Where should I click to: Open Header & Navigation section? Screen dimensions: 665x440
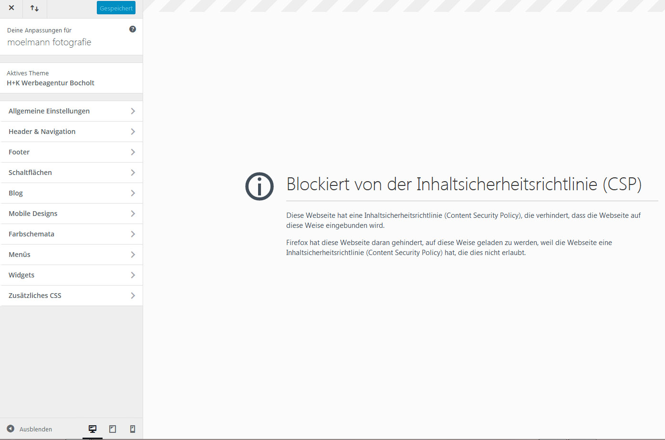(42, 132)
